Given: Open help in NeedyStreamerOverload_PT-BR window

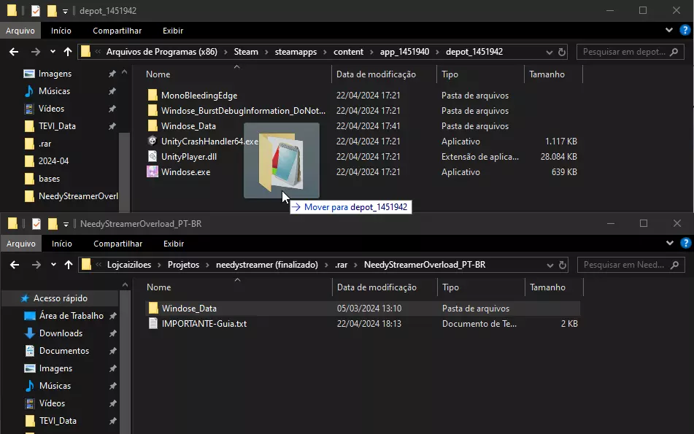Looking at the screenshot, I should click(685, 243).
